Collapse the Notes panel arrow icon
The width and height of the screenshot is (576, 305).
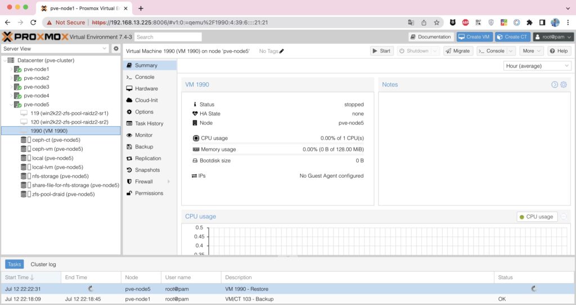click(554, 84)
